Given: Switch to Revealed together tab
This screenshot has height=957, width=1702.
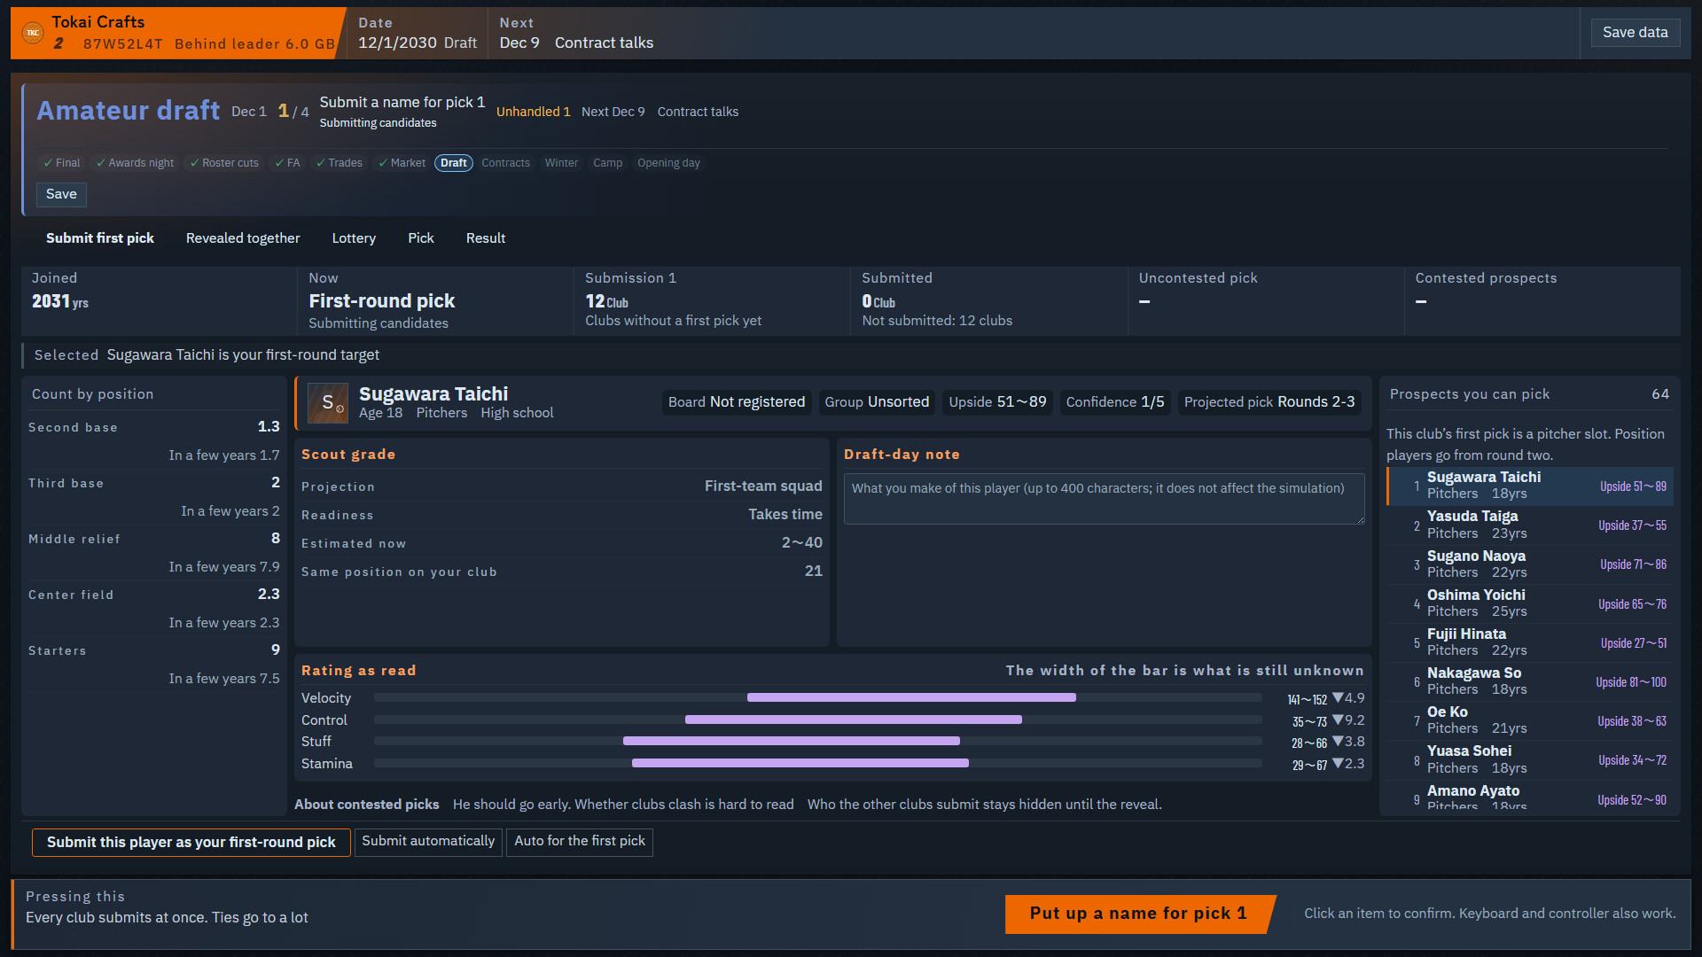Looking at the screenshot, I should [243, 238].
